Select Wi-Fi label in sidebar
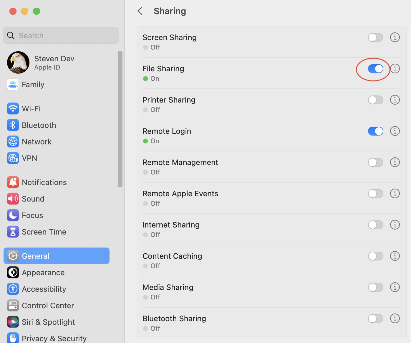 click(x=31, y=109)
